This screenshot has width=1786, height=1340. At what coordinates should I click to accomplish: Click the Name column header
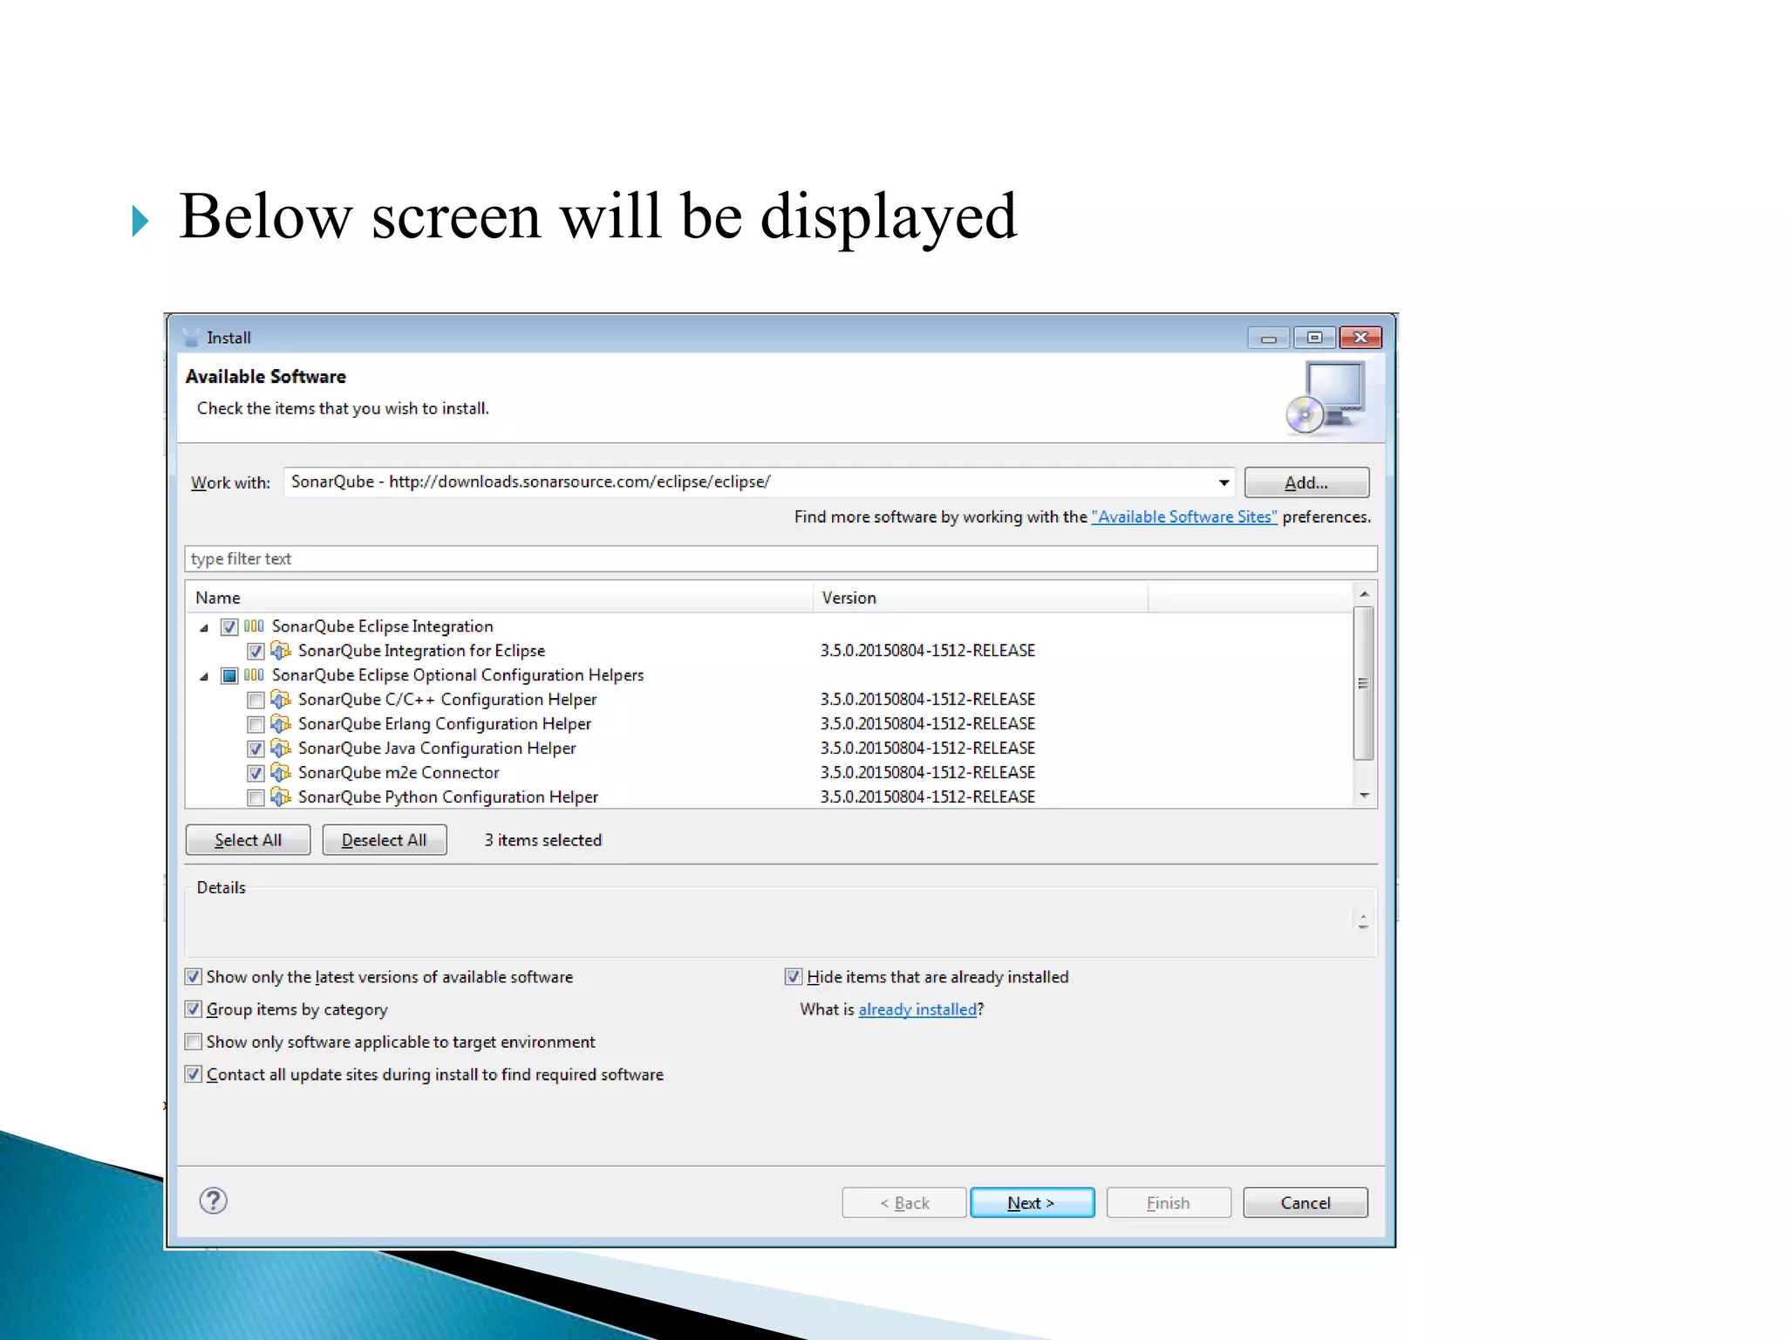(x=499, y=598)
